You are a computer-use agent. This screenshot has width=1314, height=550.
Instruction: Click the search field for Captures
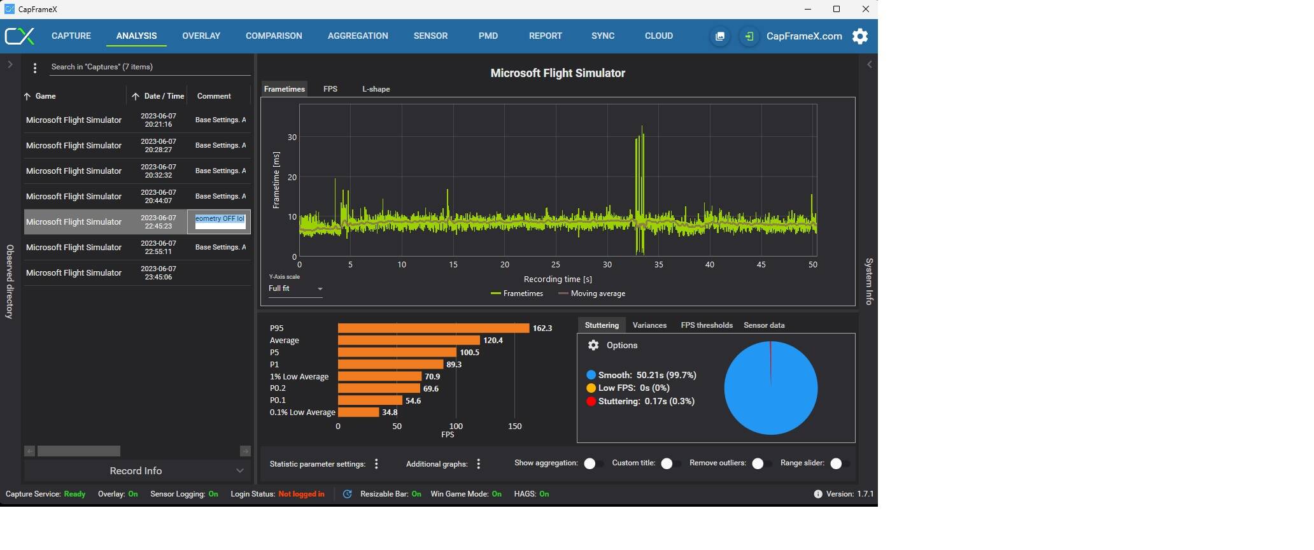[x=150, y=67]
